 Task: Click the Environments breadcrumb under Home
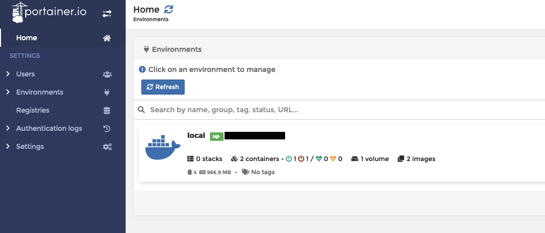tap(151, 20)
